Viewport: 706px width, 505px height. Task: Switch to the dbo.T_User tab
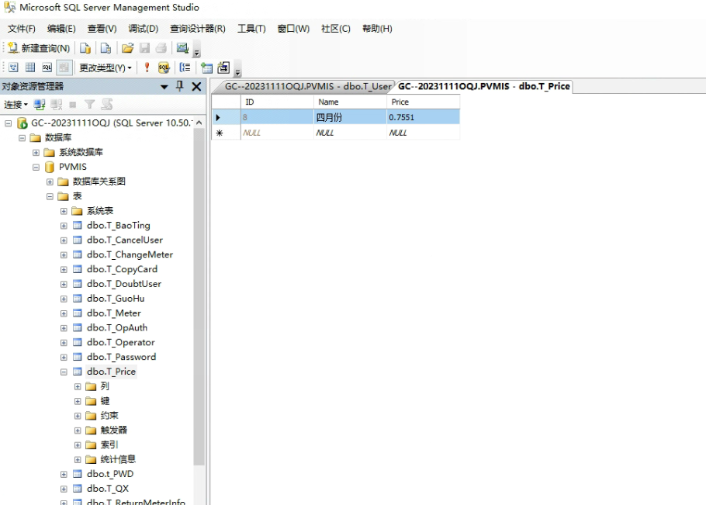307,86
